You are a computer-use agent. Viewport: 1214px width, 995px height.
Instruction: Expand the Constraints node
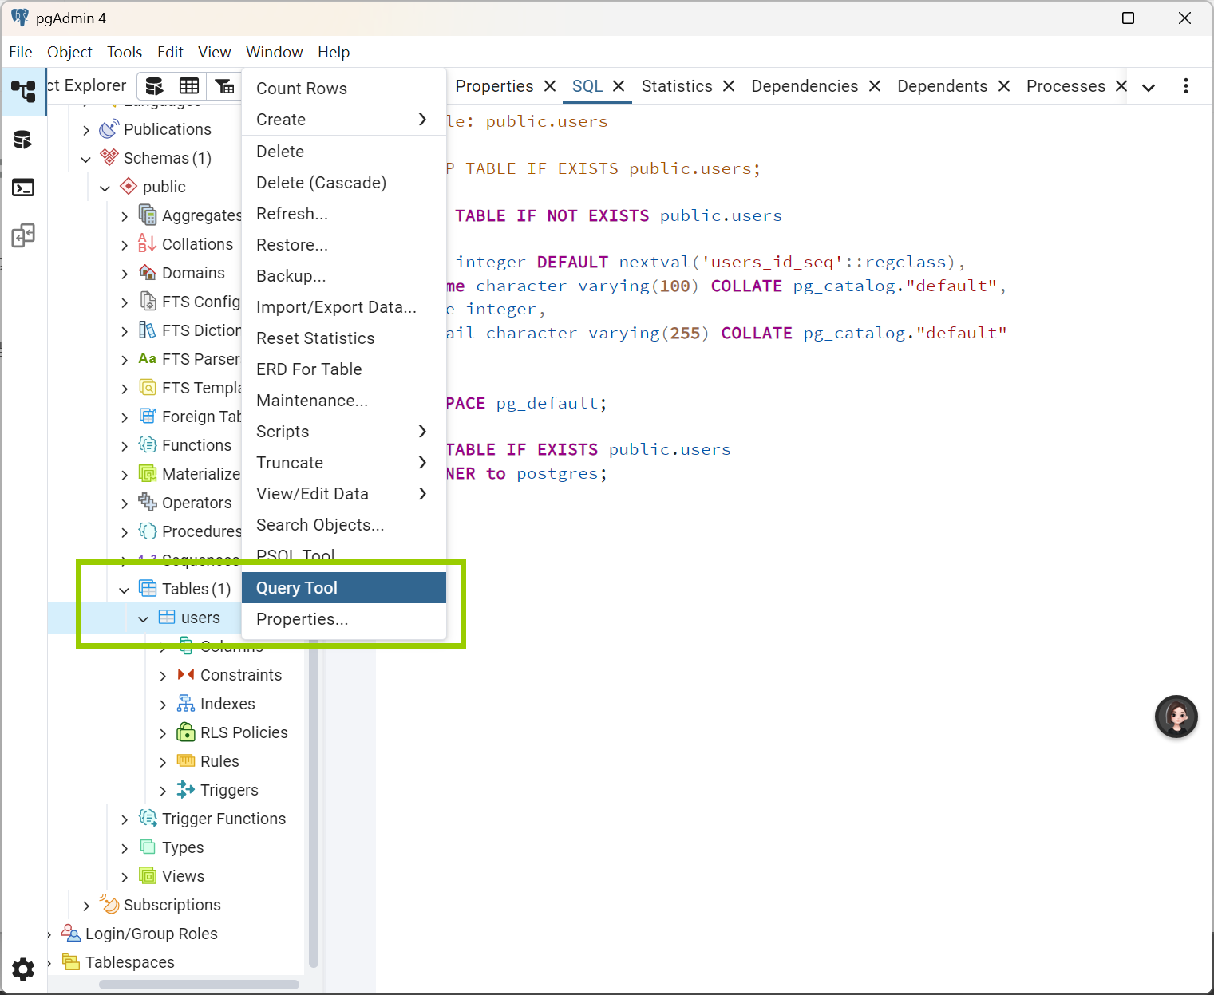click(x=162, y=676)
